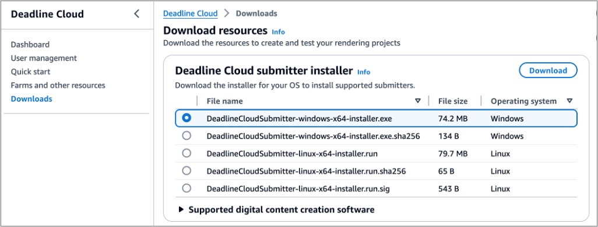
Task: Click the 74.2 MB file size cell
Action: [x=453, y=119]
